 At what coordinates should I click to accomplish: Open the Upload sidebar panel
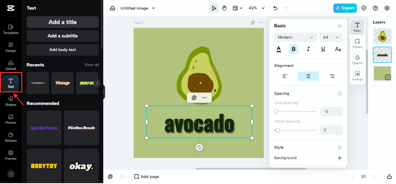tap(11, 65)
